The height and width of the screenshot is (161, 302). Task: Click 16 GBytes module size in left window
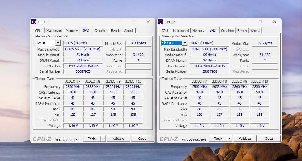(138, 43)
